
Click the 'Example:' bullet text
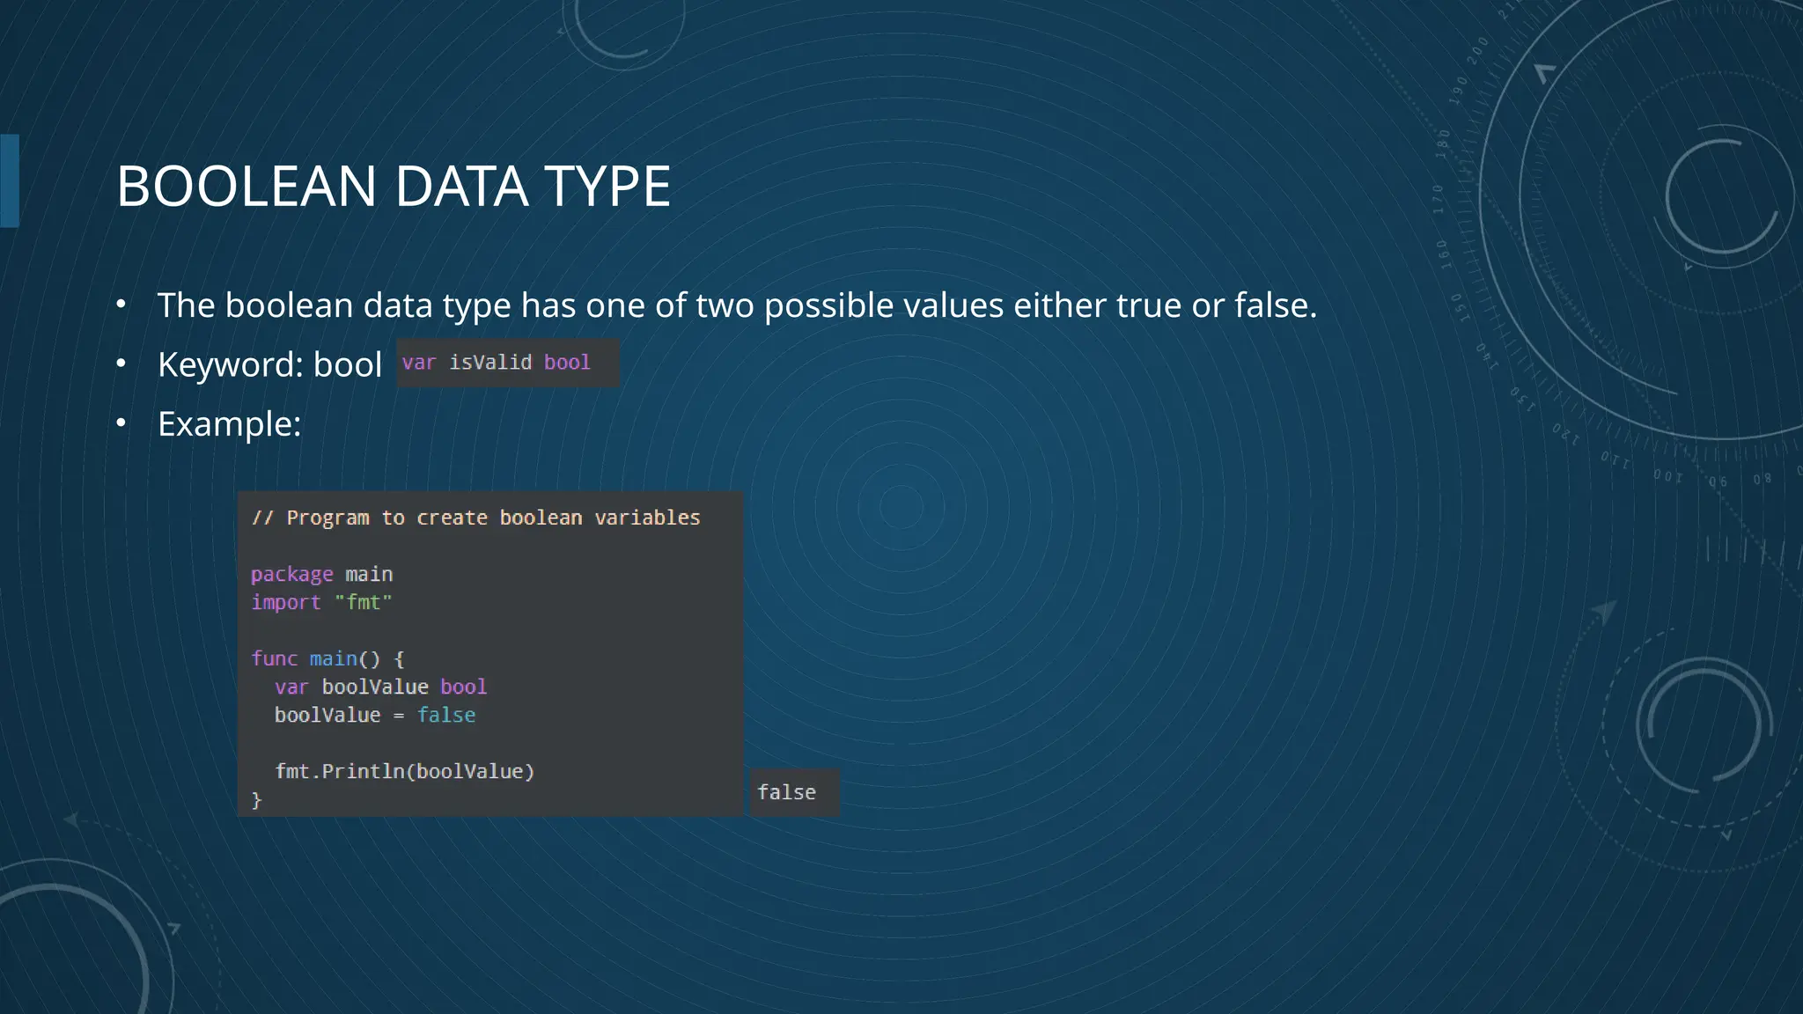coord(229,424)
